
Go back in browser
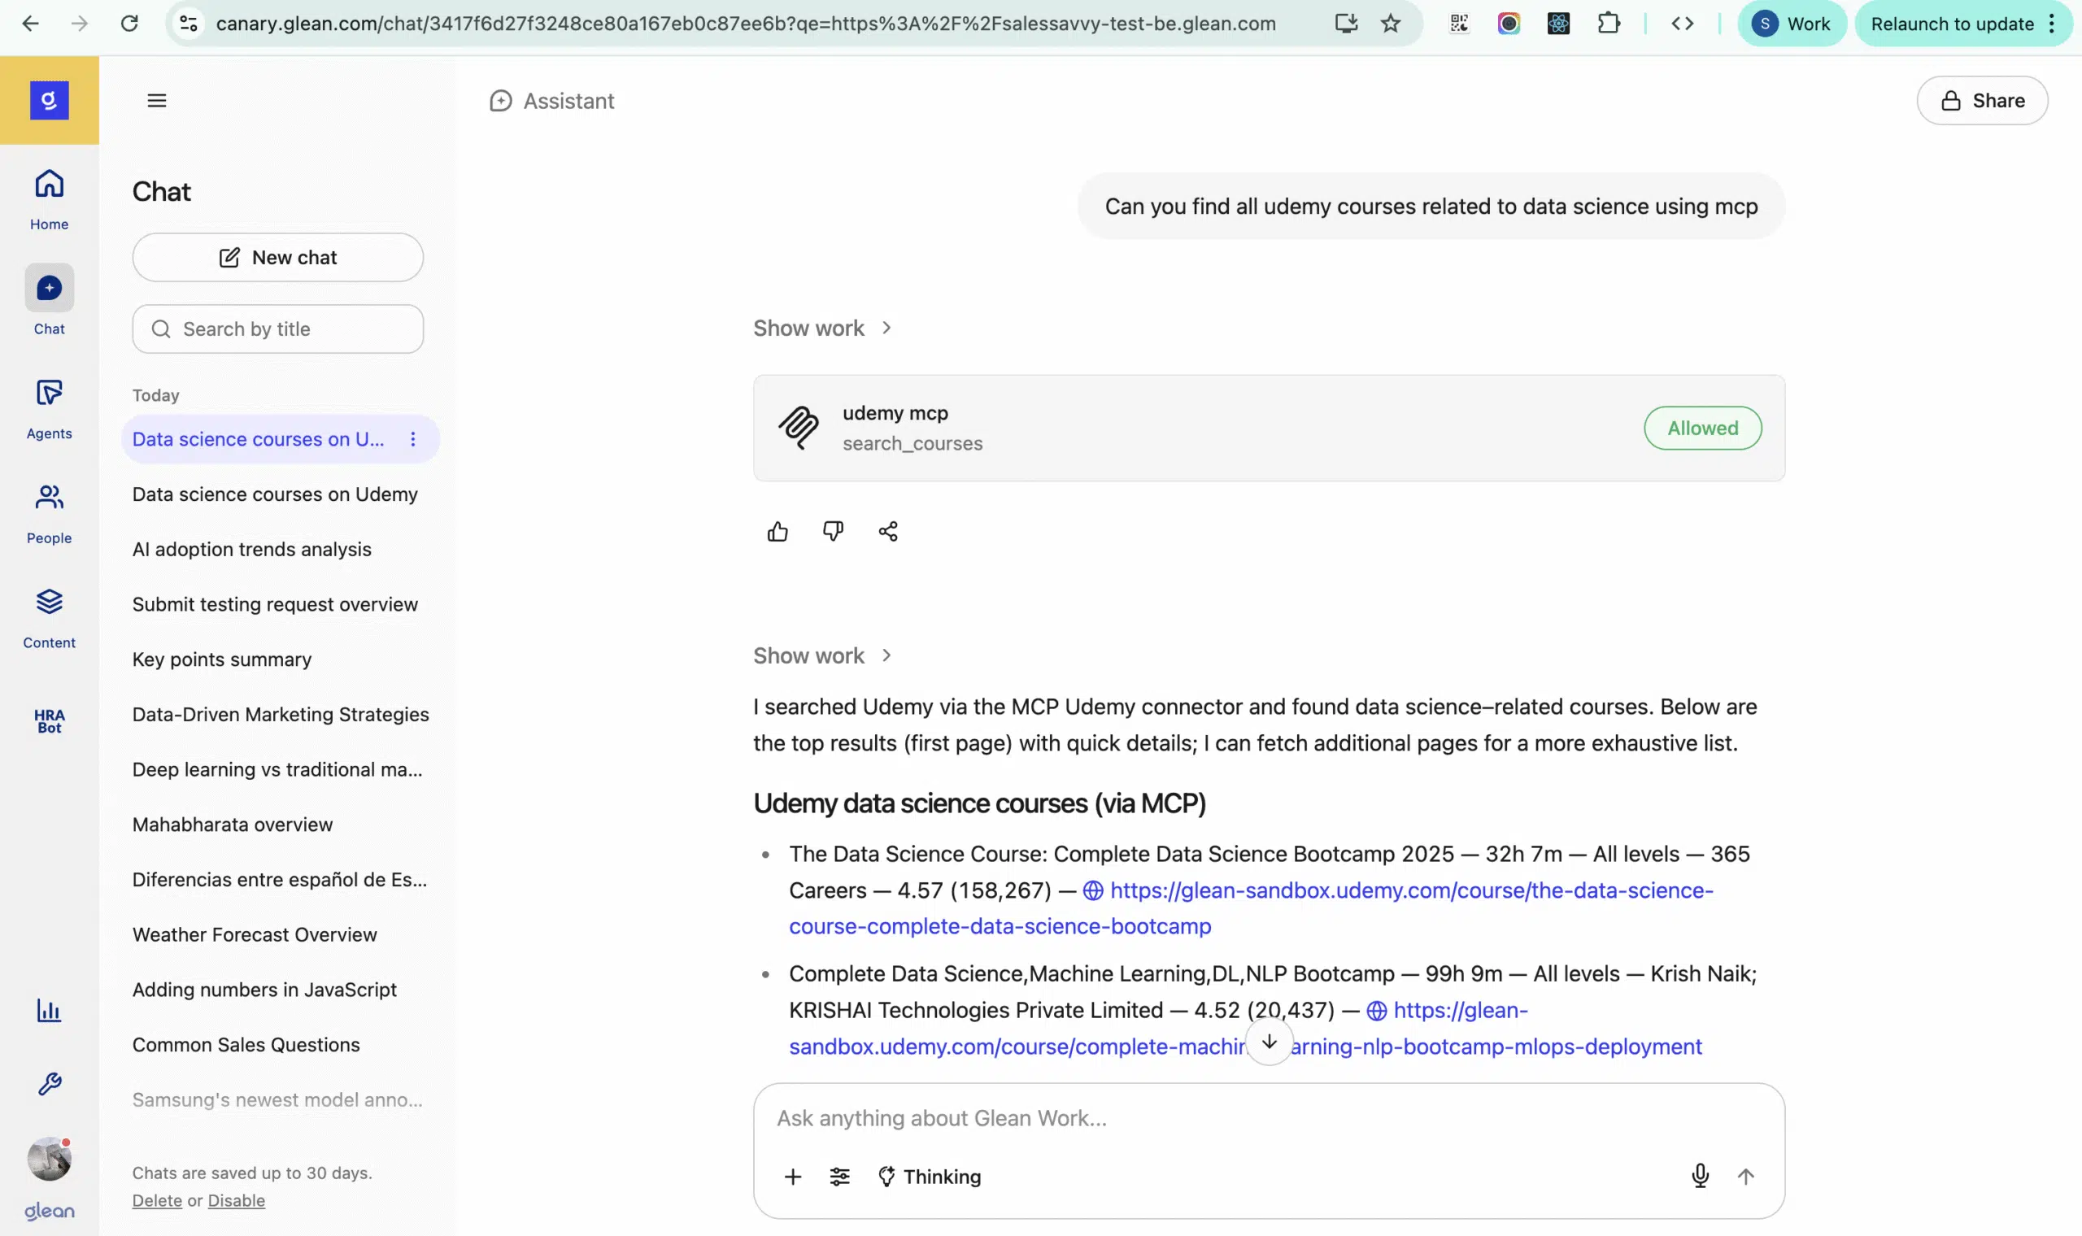pos(31,24)
